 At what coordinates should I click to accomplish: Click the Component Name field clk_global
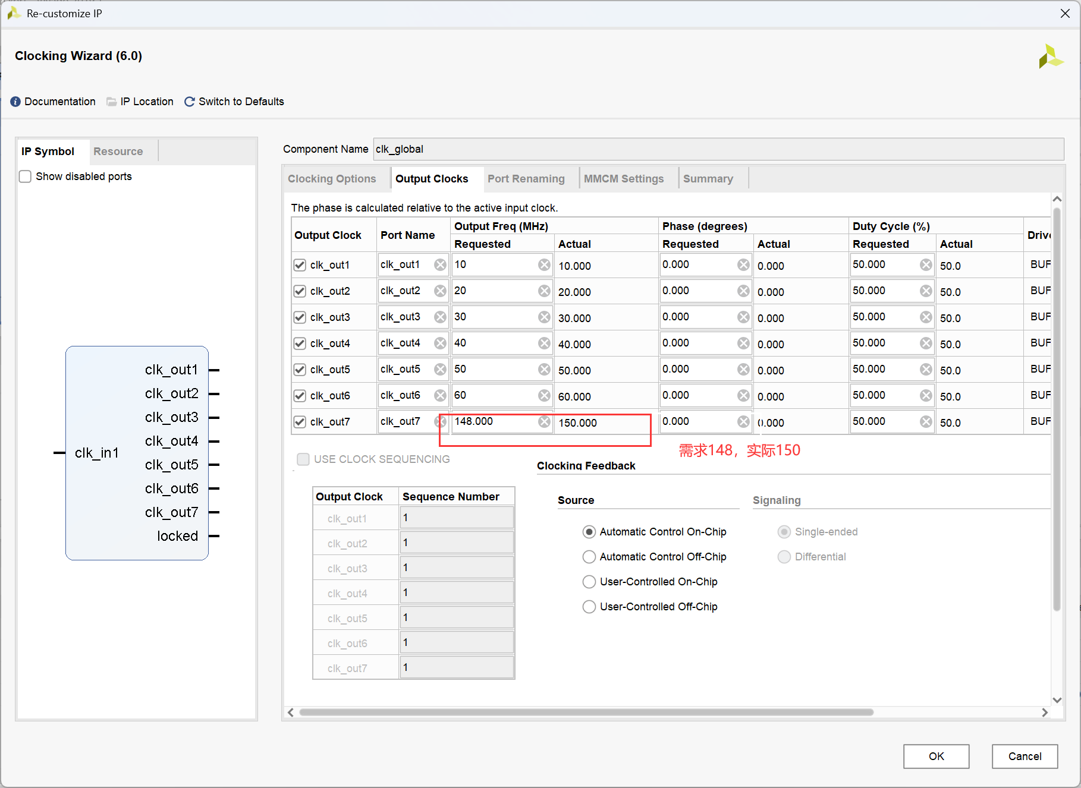pyautogui.click(x=719, y=149)
